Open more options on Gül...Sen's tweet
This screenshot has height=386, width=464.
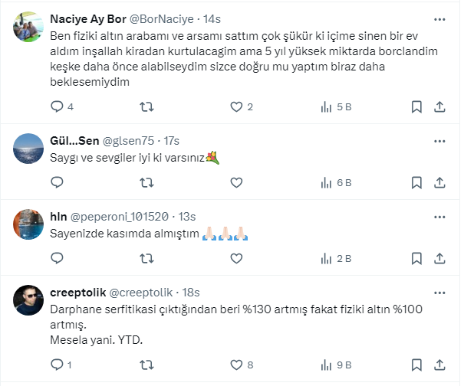tap(439, 141)
